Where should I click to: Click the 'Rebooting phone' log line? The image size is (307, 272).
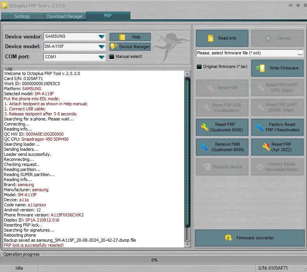click(x=20, y=235)
